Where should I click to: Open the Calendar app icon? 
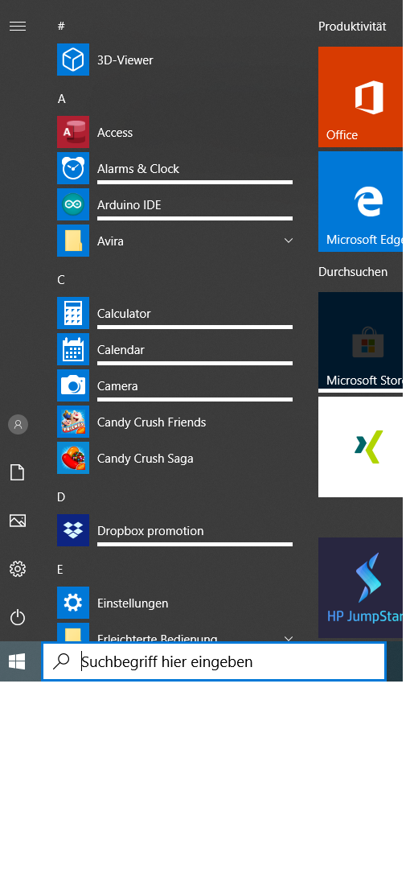(x=73, y=349)
